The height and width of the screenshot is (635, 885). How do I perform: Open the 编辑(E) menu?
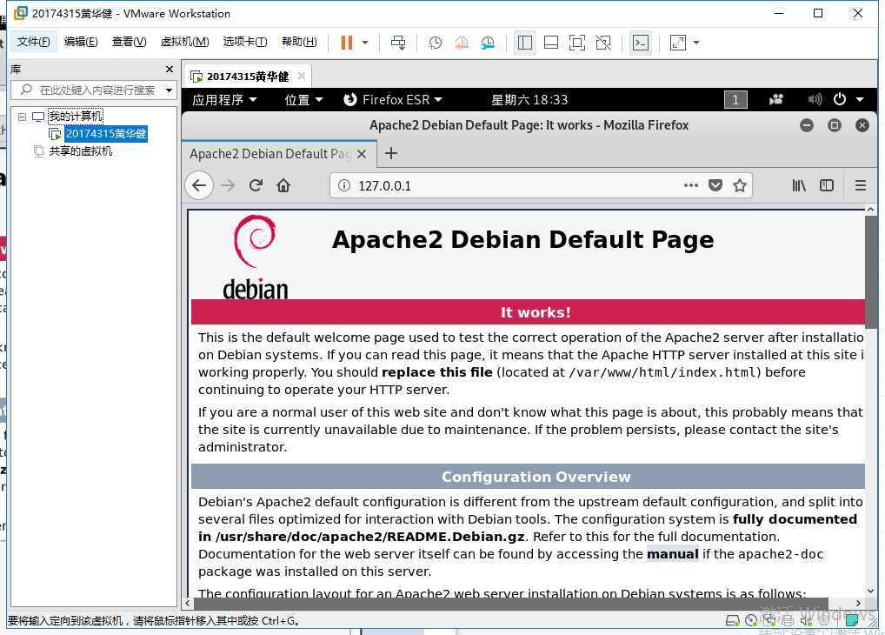pyautogui.click(x=81, y=42)
